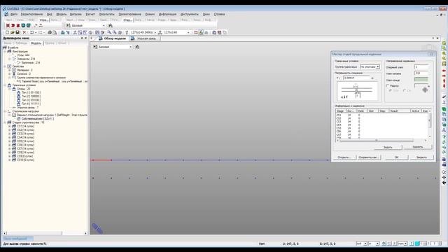The height and width of the screenshot is (252, 448).
Task: Click the CS1 construction stage icon
Action: tap(14, 126)
